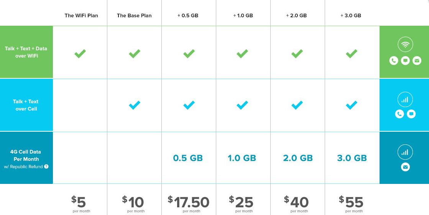
Task: Click the envelope icon in green panel
Action: [417, 61]
